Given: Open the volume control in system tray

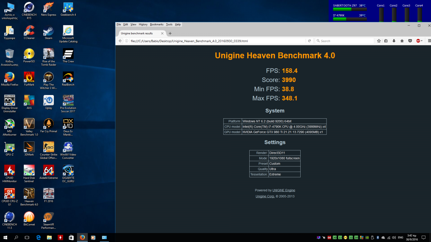Looking at the screenshot, I should coord(395,237).
